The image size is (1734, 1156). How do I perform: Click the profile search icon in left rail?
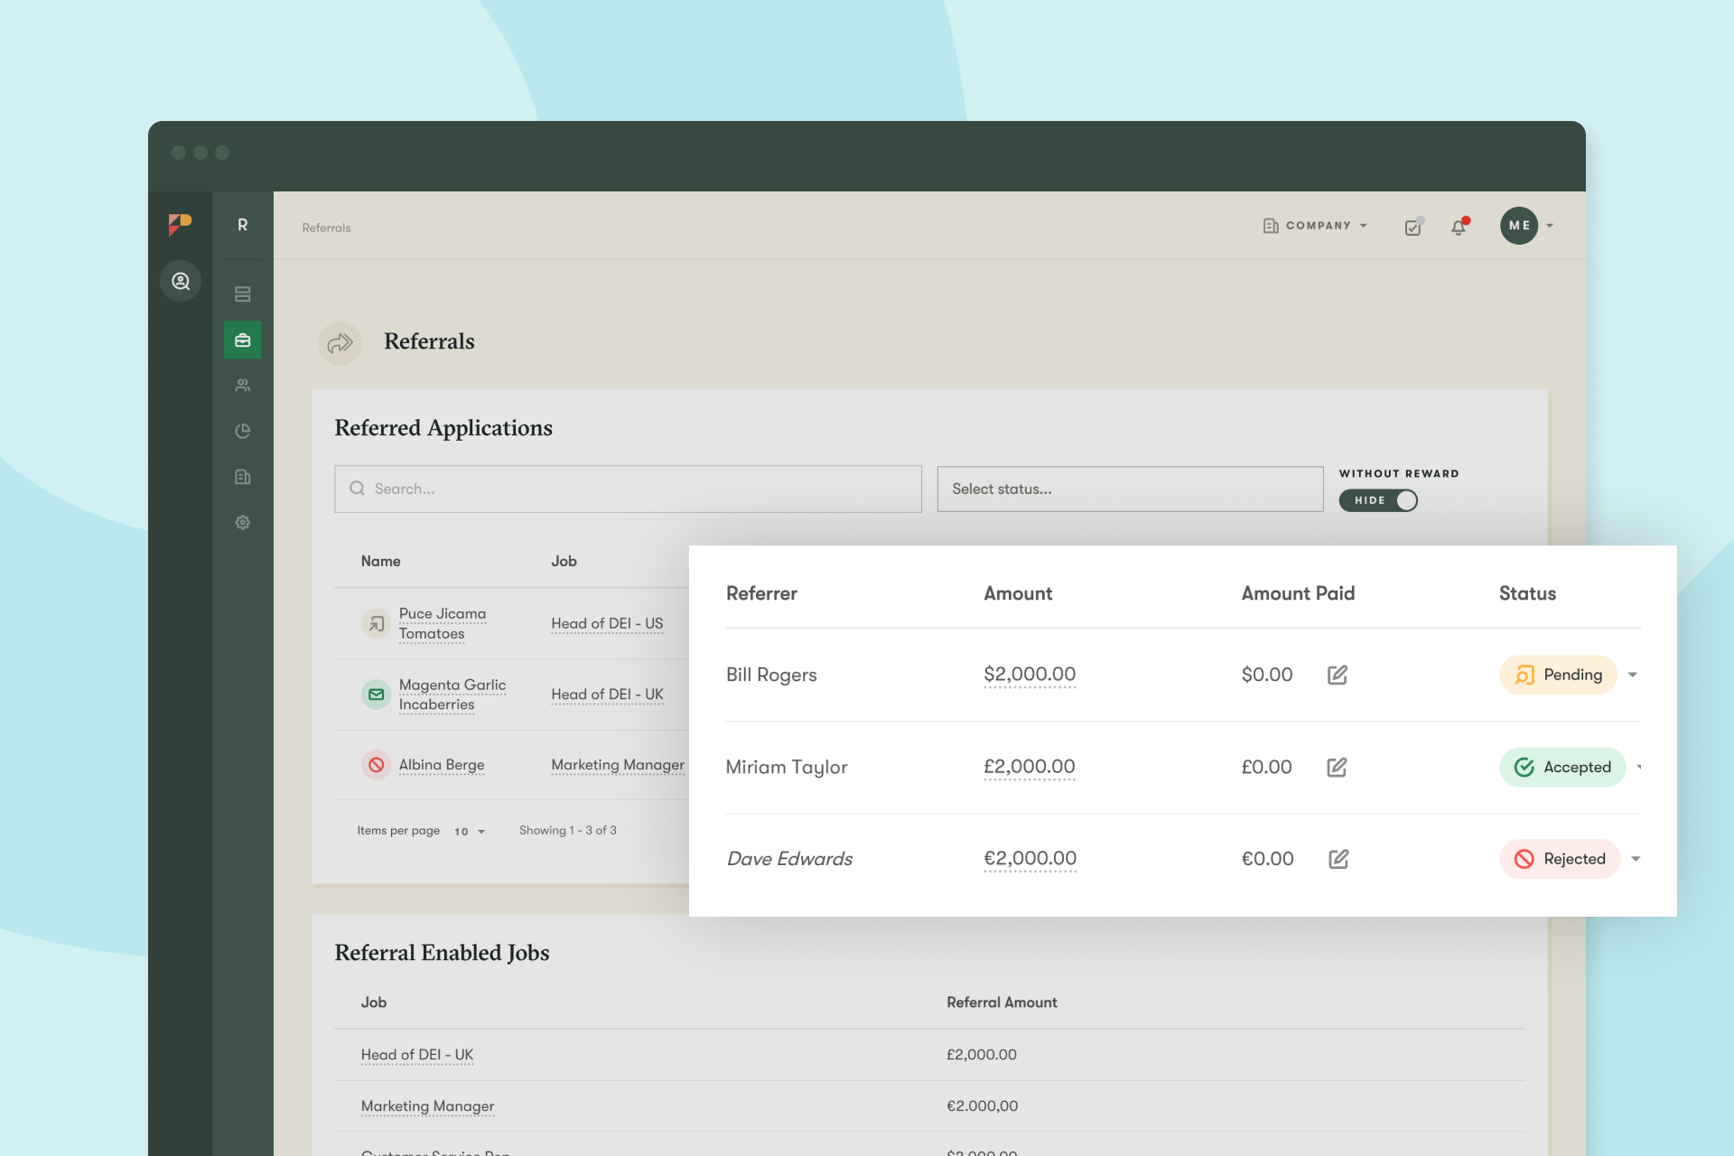181,281
